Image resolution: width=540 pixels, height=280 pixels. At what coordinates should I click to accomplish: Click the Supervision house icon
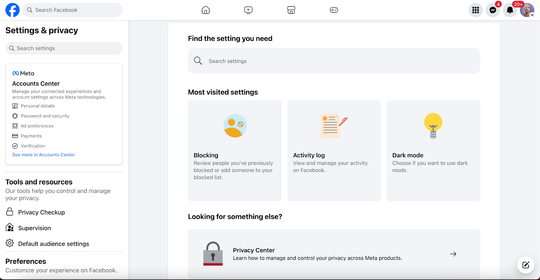(x=10, y=227)
